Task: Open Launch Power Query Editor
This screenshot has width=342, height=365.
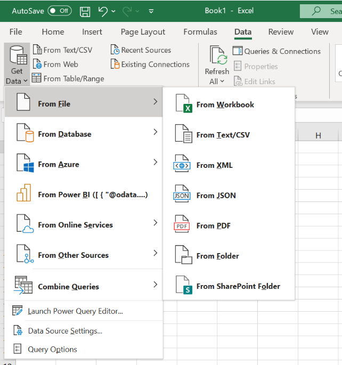Action: coord(84,311)
